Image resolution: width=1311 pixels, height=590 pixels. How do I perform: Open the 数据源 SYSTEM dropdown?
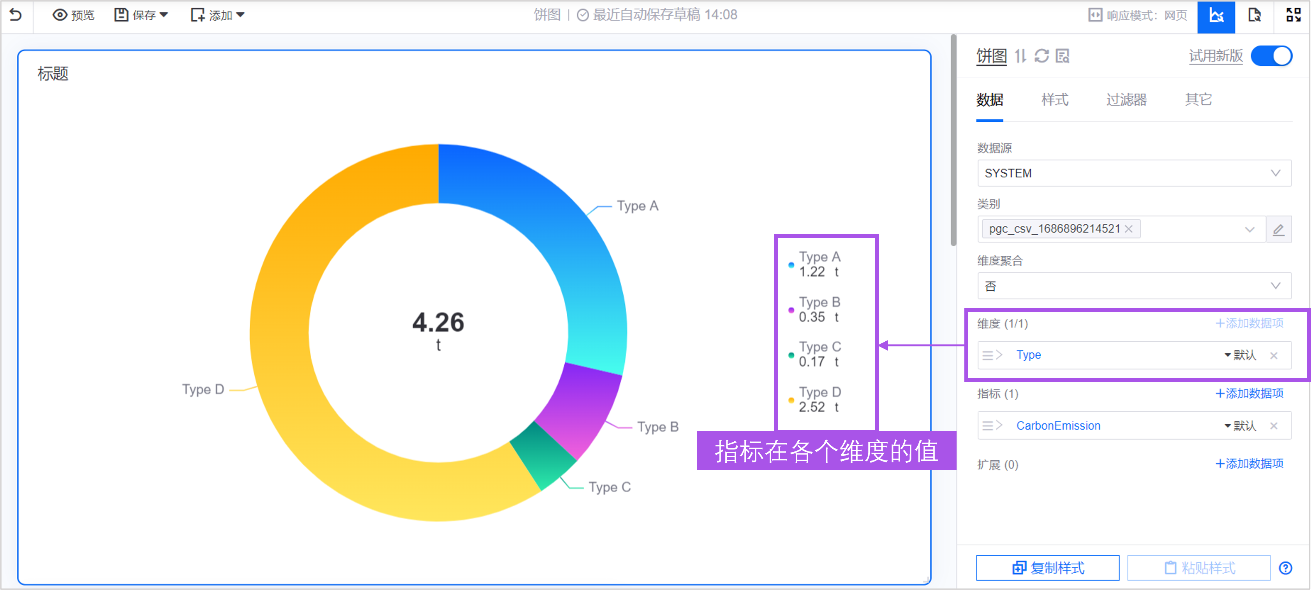pos(1134,174)
